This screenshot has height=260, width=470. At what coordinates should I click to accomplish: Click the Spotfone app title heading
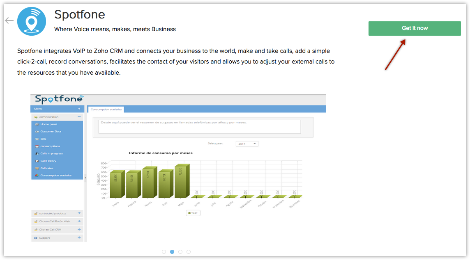(79, 15)
